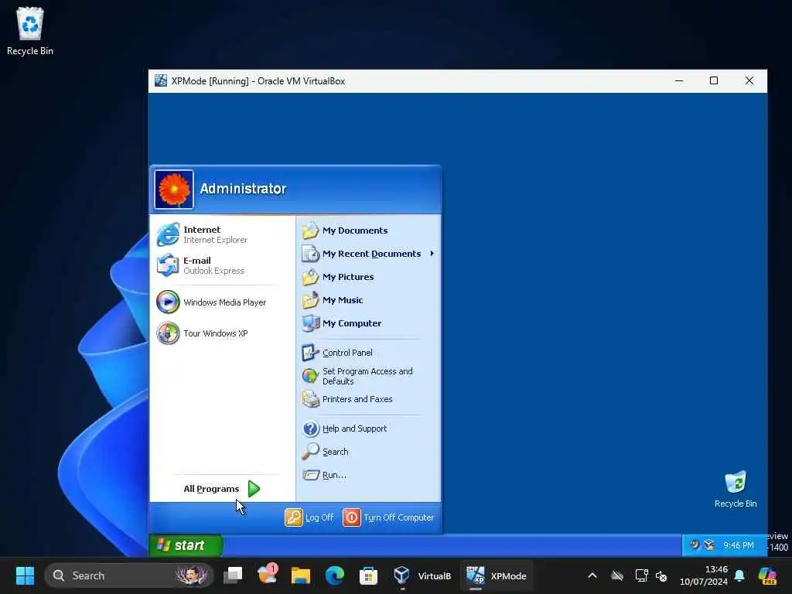Click the VirtualBox window title icon
Viewport: 792px width, 594px height.
pos(161,80)
